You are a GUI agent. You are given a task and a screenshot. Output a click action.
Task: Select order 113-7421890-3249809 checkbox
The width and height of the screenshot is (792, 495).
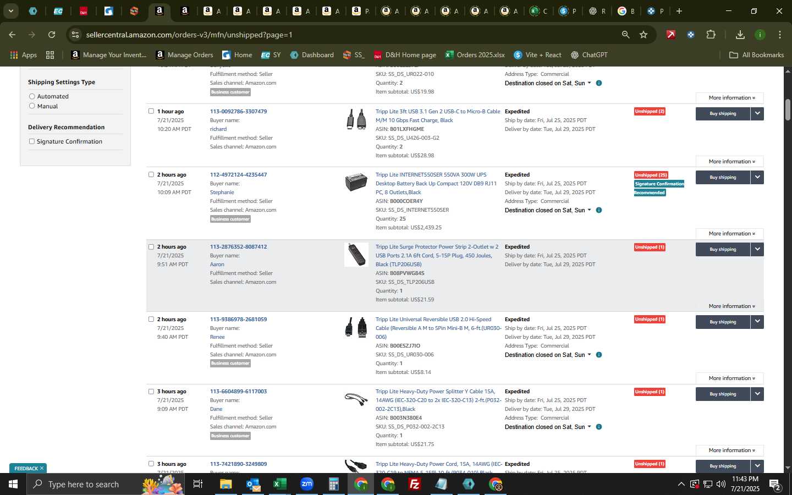point(151,464)
